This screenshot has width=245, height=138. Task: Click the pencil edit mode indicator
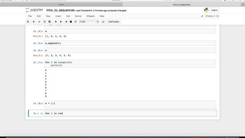point(202,16)
